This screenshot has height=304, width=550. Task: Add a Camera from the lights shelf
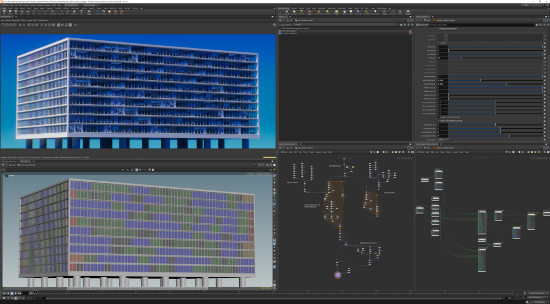click(x=280, y=12)
